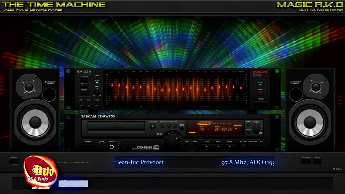Click the track time display 00:10:10
345x194 pixels.
tap(223, 129)
